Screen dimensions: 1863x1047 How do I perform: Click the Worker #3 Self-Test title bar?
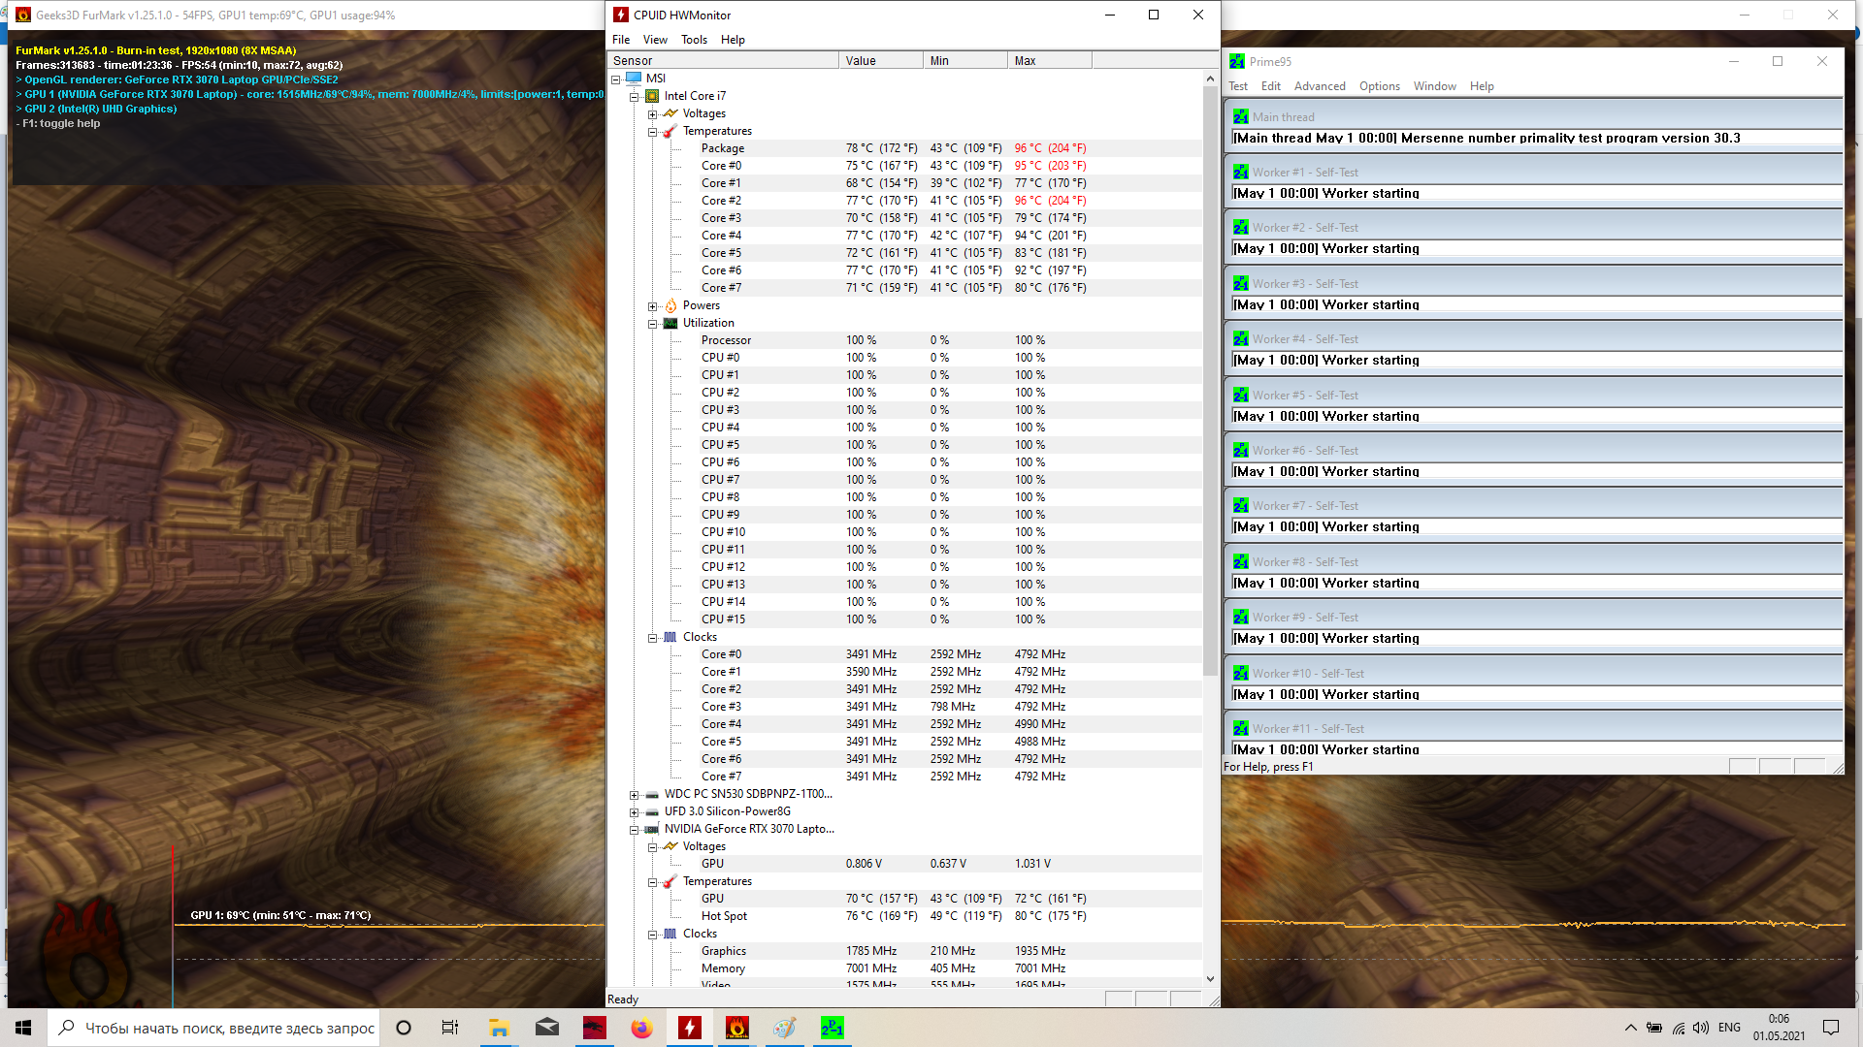(x=1534, y=283)
